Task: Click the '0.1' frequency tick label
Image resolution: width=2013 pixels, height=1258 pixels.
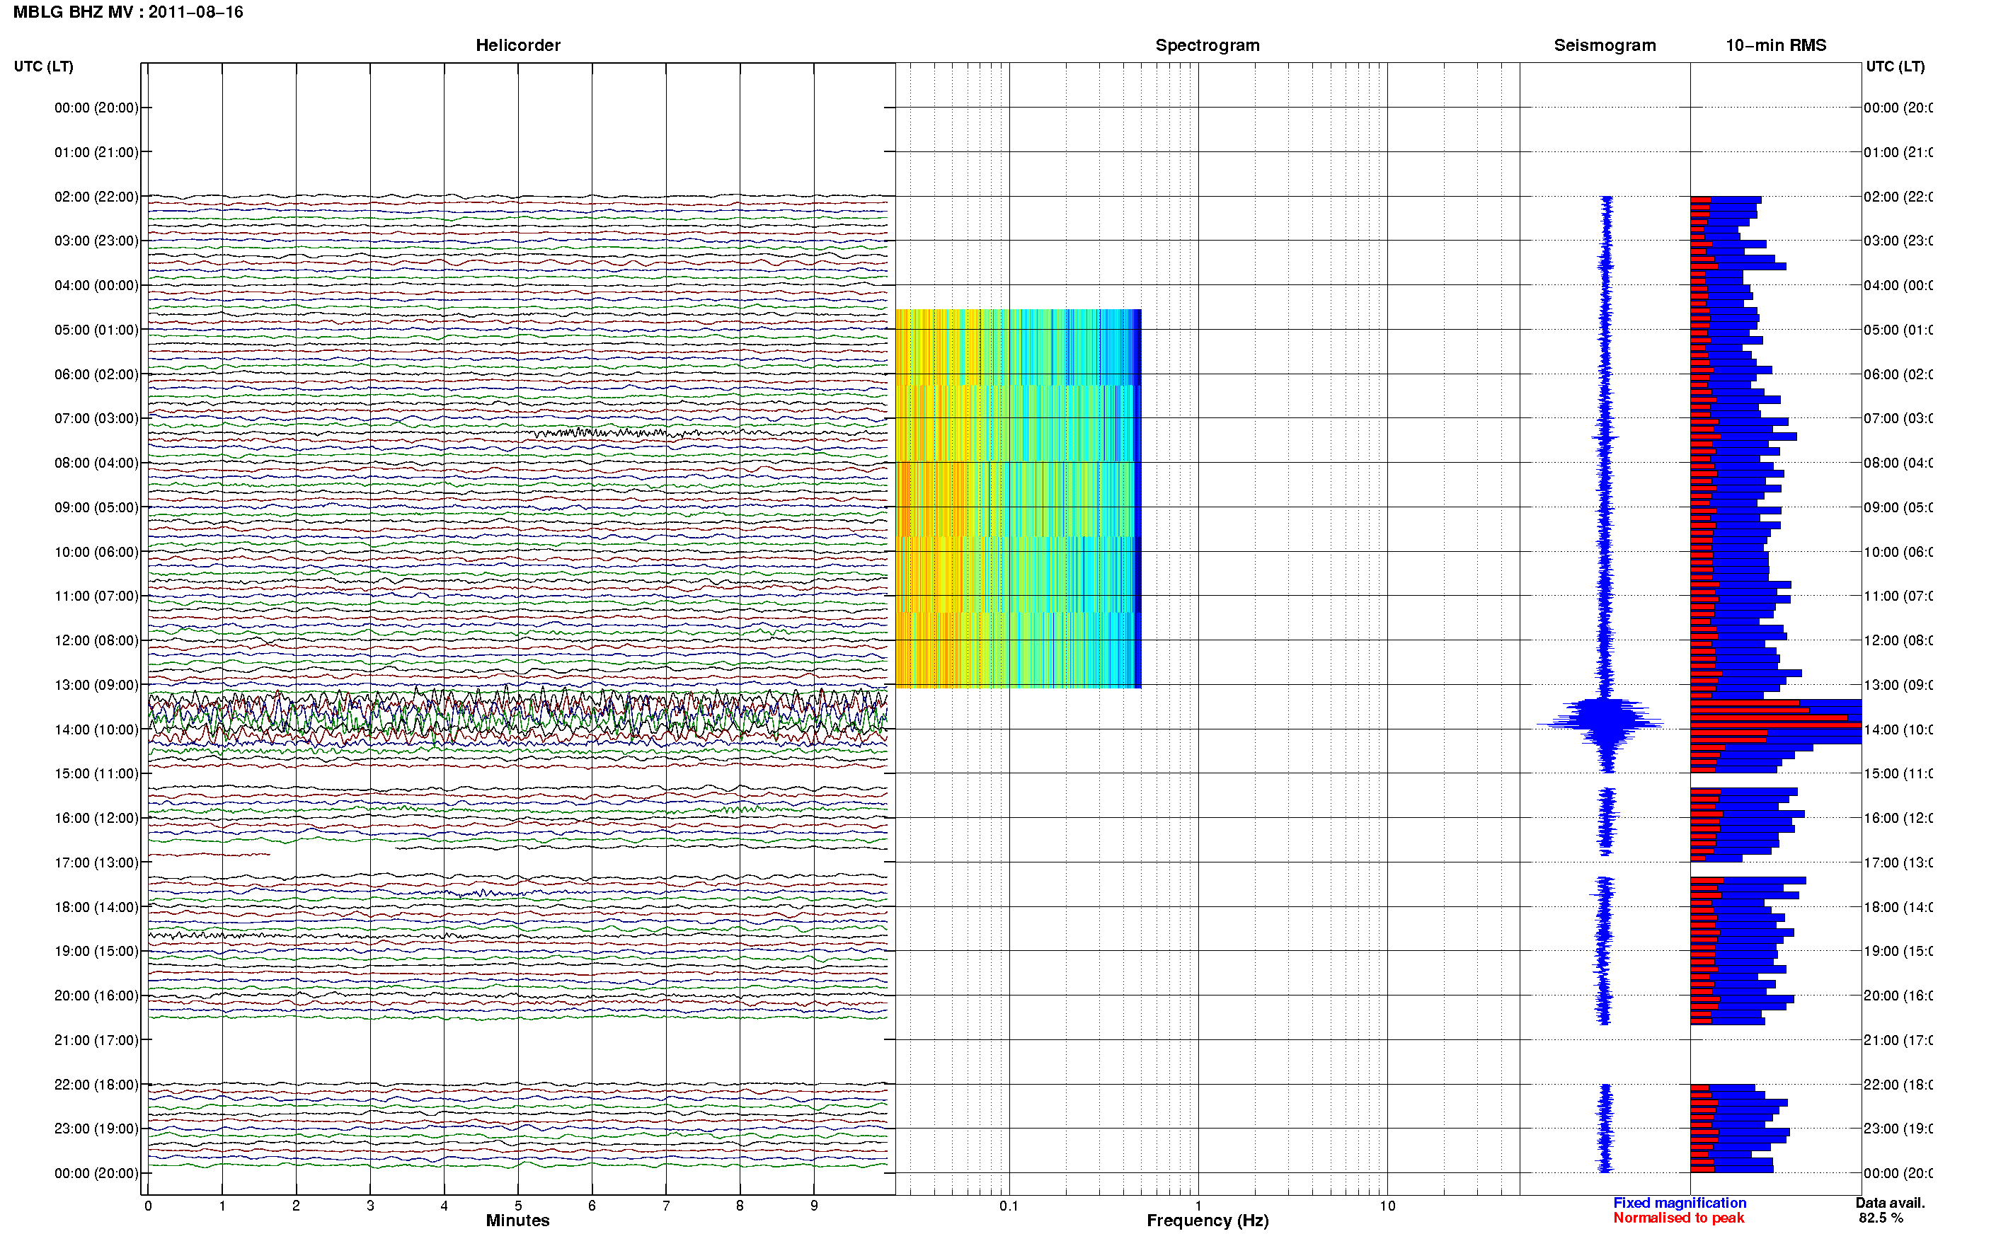Action: point(1009,1206)
